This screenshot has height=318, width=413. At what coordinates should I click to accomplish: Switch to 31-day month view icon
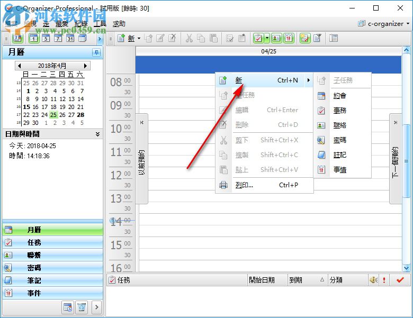point(70,39)
